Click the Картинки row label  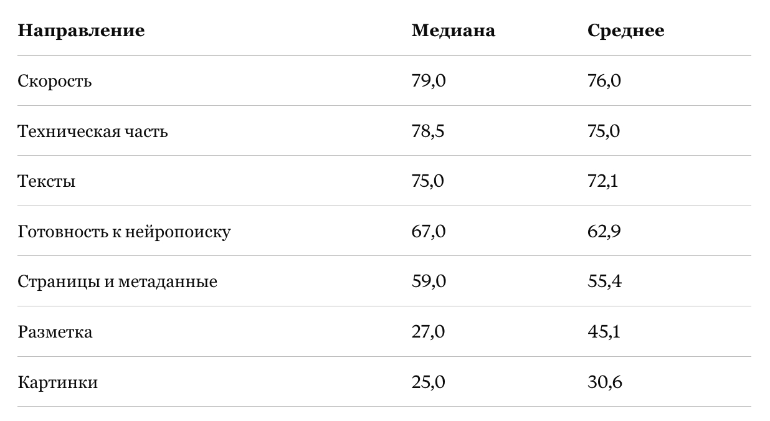point(58,382)
